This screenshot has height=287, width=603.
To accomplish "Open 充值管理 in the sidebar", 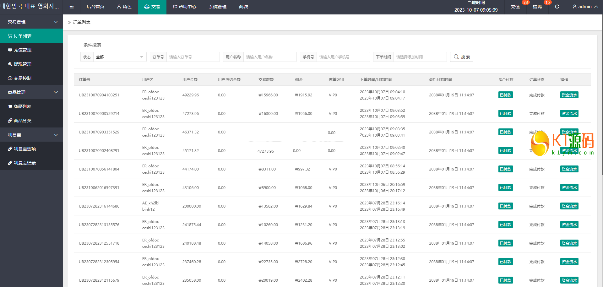I will (x=22, y=50).
